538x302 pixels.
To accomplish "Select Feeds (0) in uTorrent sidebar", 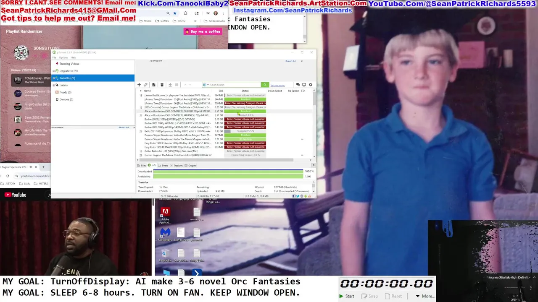I will click(66, 92).
